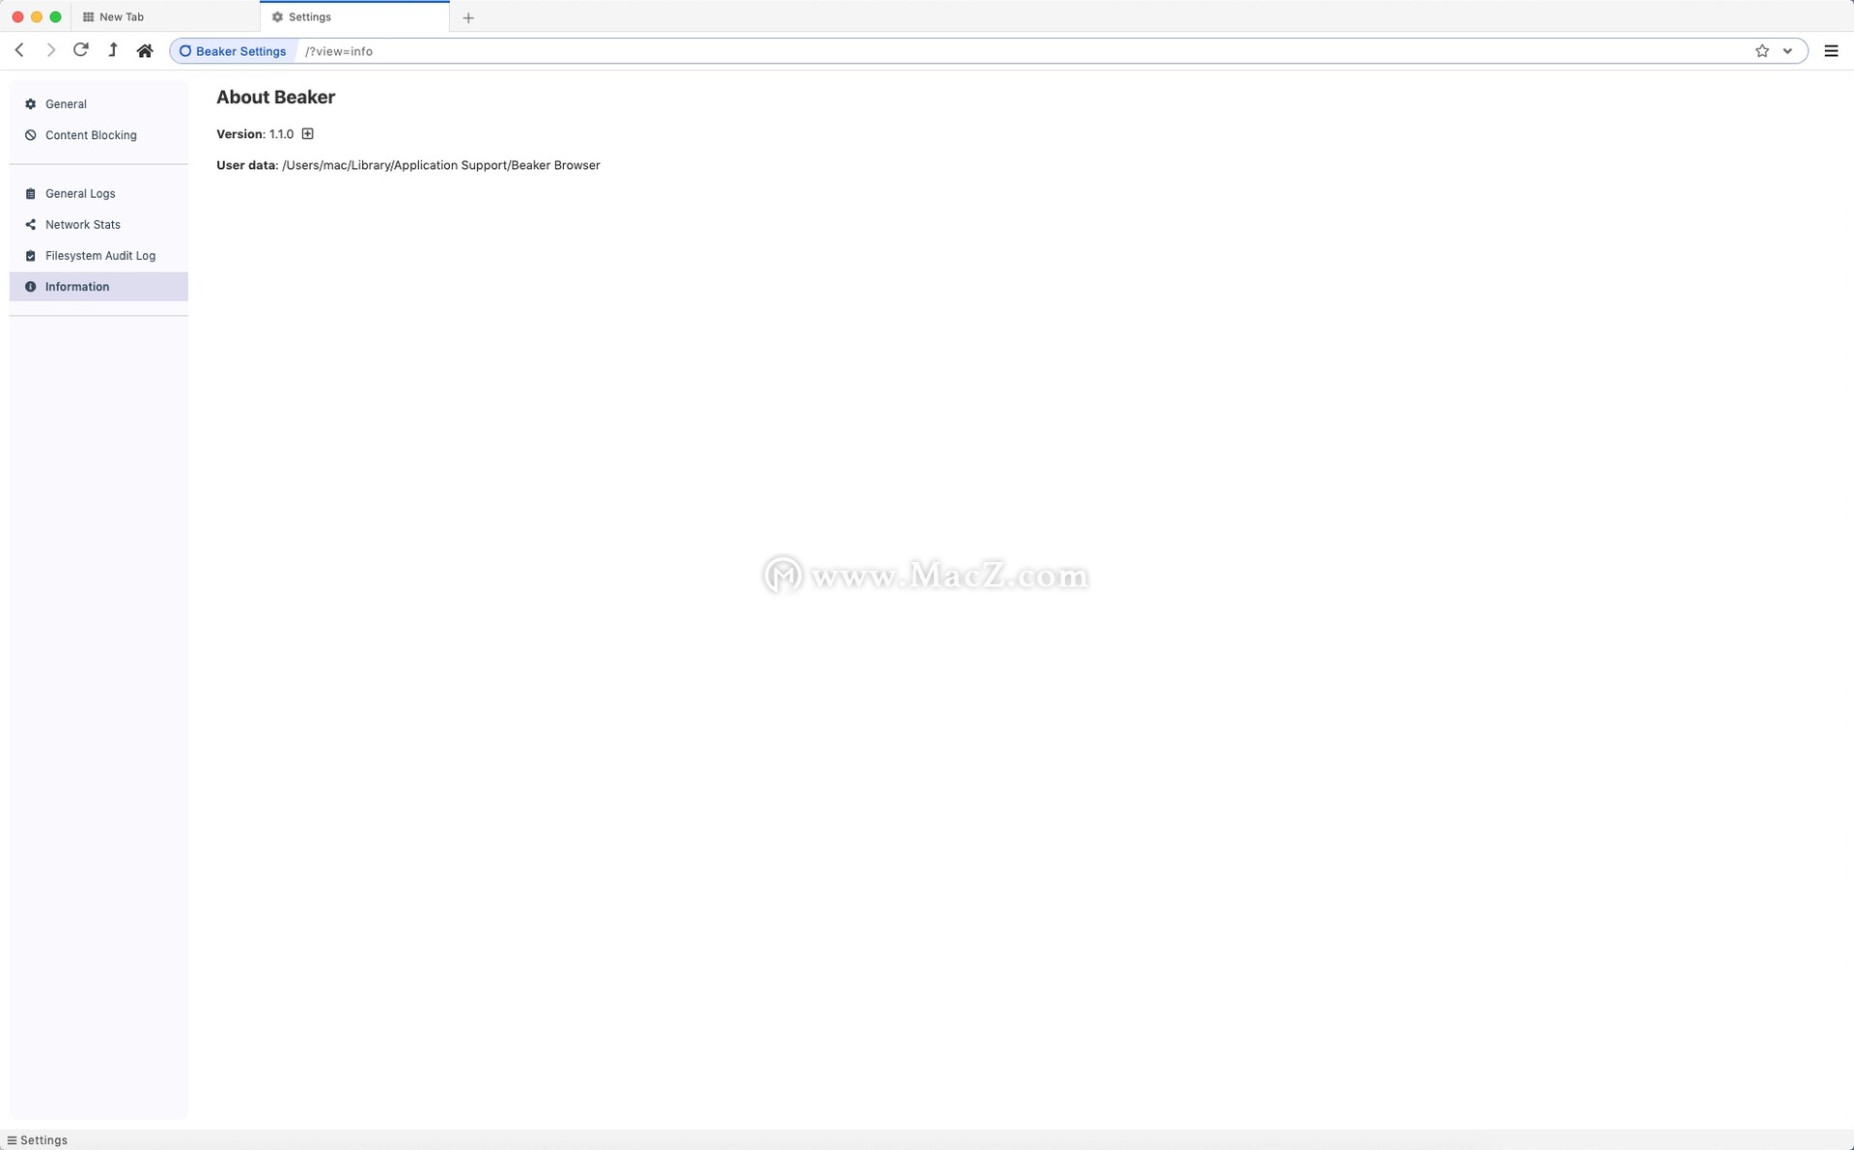Go forward with the forward arrow
Image resolution: width=1854 pixels, height=1150 pixels.
pos(50,50)
